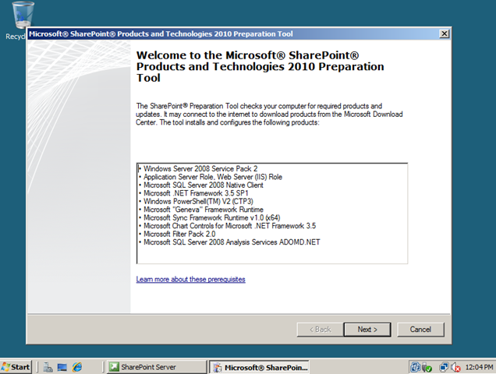The width and height of the screenshot is (496, 374).
Task: Click the Cancel button
Action: [420, 330]
